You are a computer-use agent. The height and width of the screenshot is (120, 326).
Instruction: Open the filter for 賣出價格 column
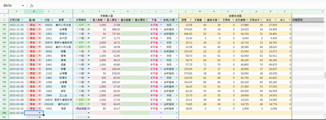(147, 20)
